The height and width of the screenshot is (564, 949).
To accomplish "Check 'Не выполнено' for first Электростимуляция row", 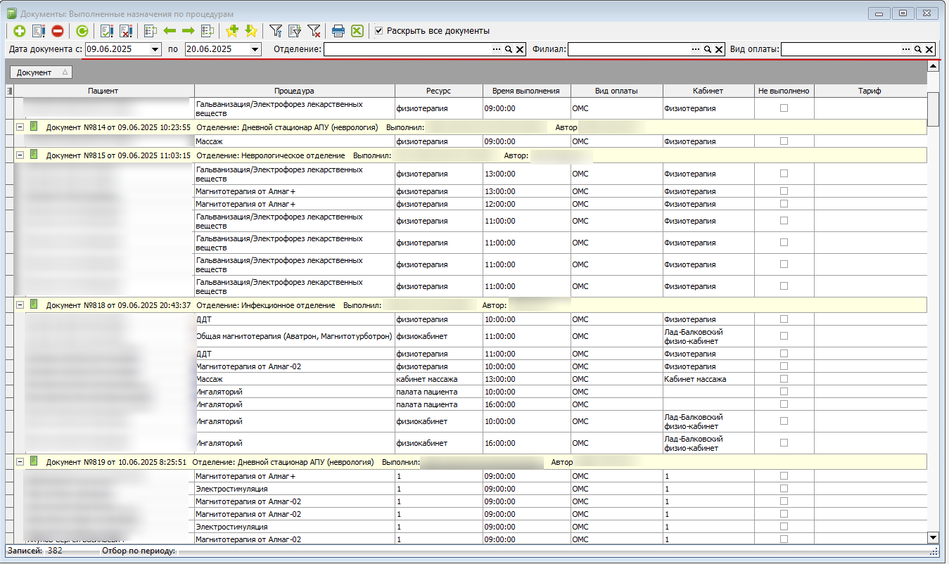I will (784, 488).
